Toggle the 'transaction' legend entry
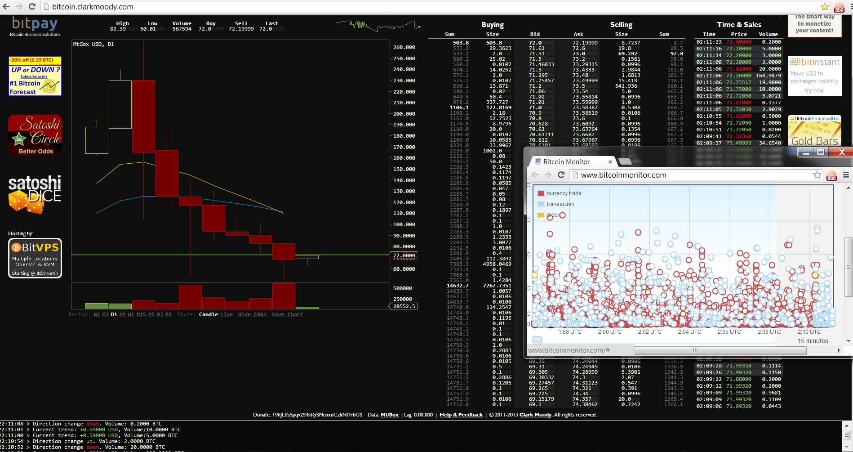This screenshot has width=853, height=452. [x=556, y=204]
